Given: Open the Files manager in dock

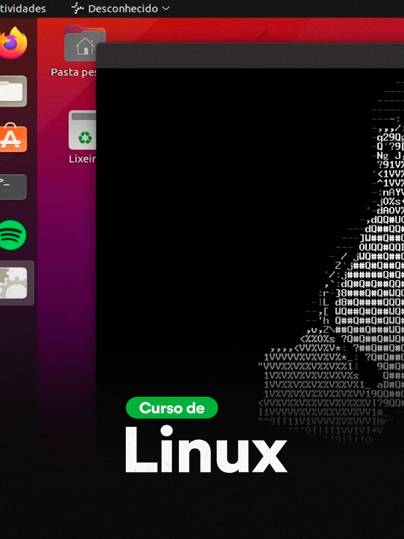Looking at the screenshot, I should pos(13,91).
